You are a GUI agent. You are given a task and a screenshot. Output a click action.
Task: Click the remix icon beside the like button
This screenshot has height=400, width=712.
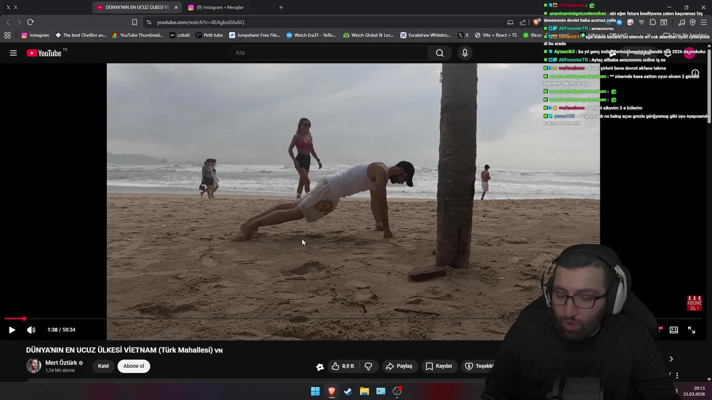pyautogui.click(x=320, y=366)
